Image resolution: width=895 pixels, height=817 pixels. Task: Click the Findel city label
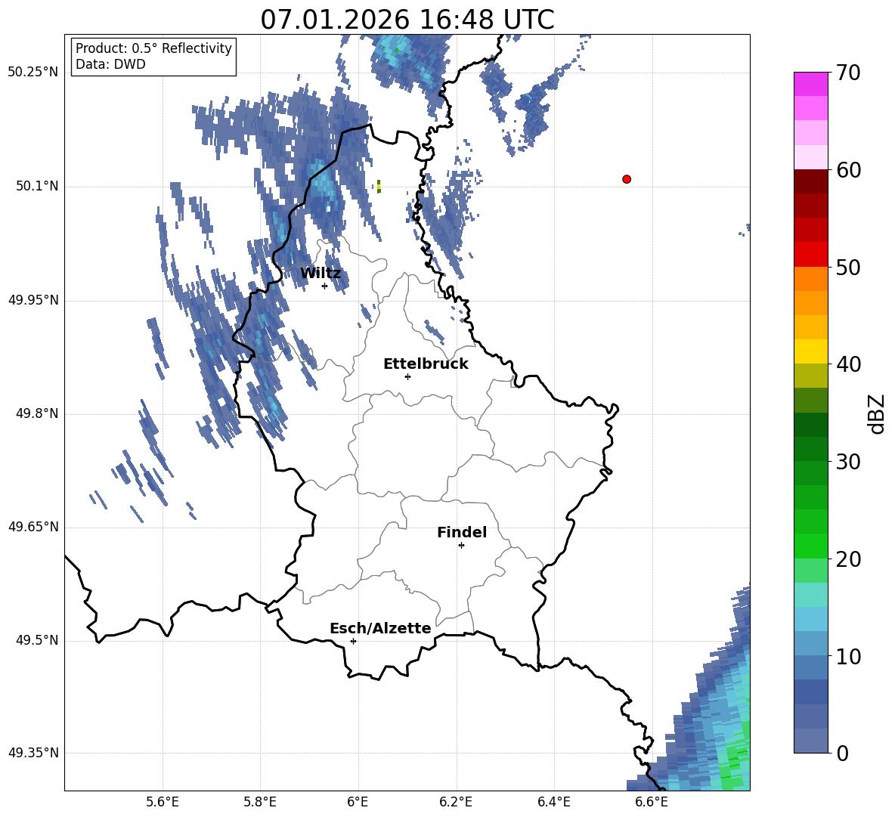pyautogui.click(x=462, y=532)
